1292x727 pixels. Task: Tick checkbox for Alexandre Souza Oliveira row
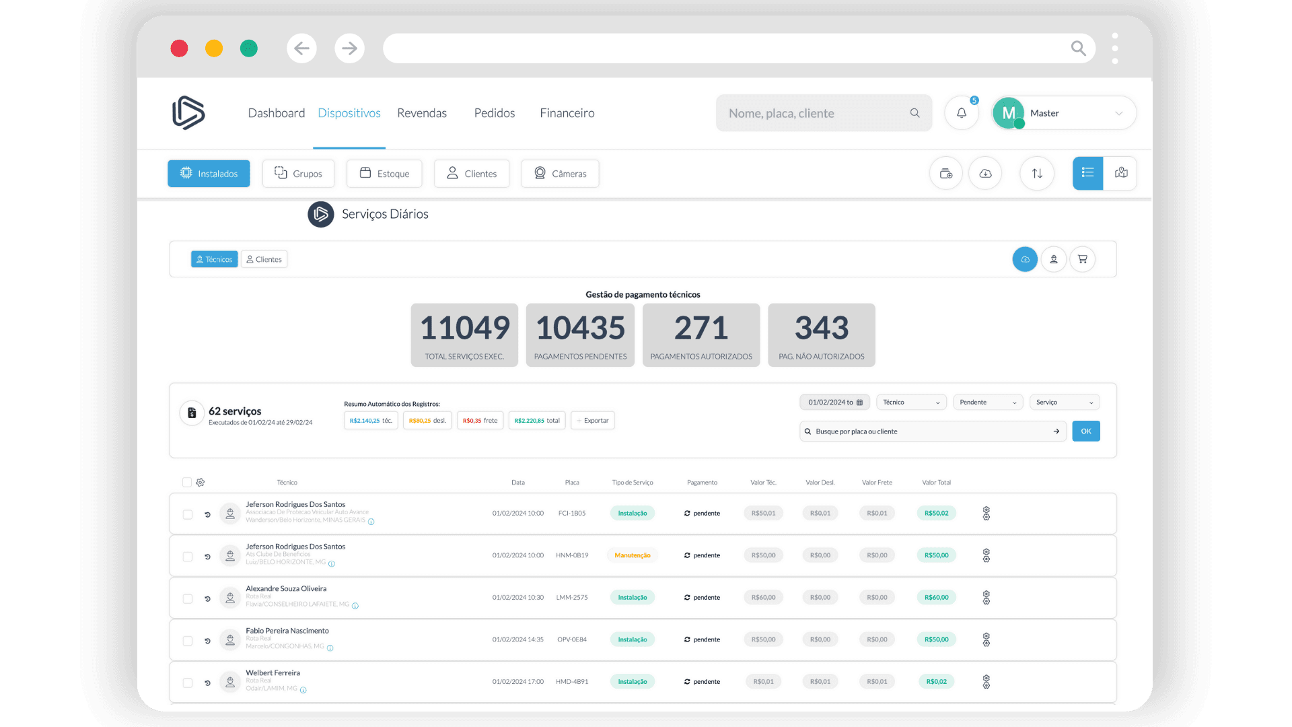pyautogui.click(x=188, y=598)
